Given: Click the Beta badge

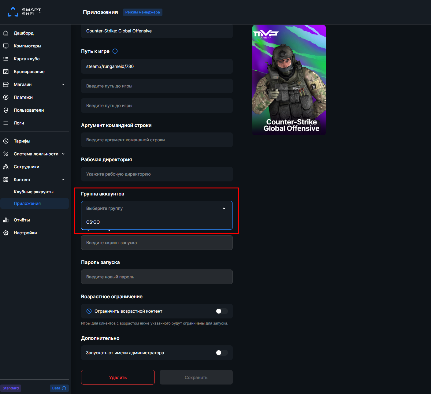Looking at the screenshot, I should (59, 388).
